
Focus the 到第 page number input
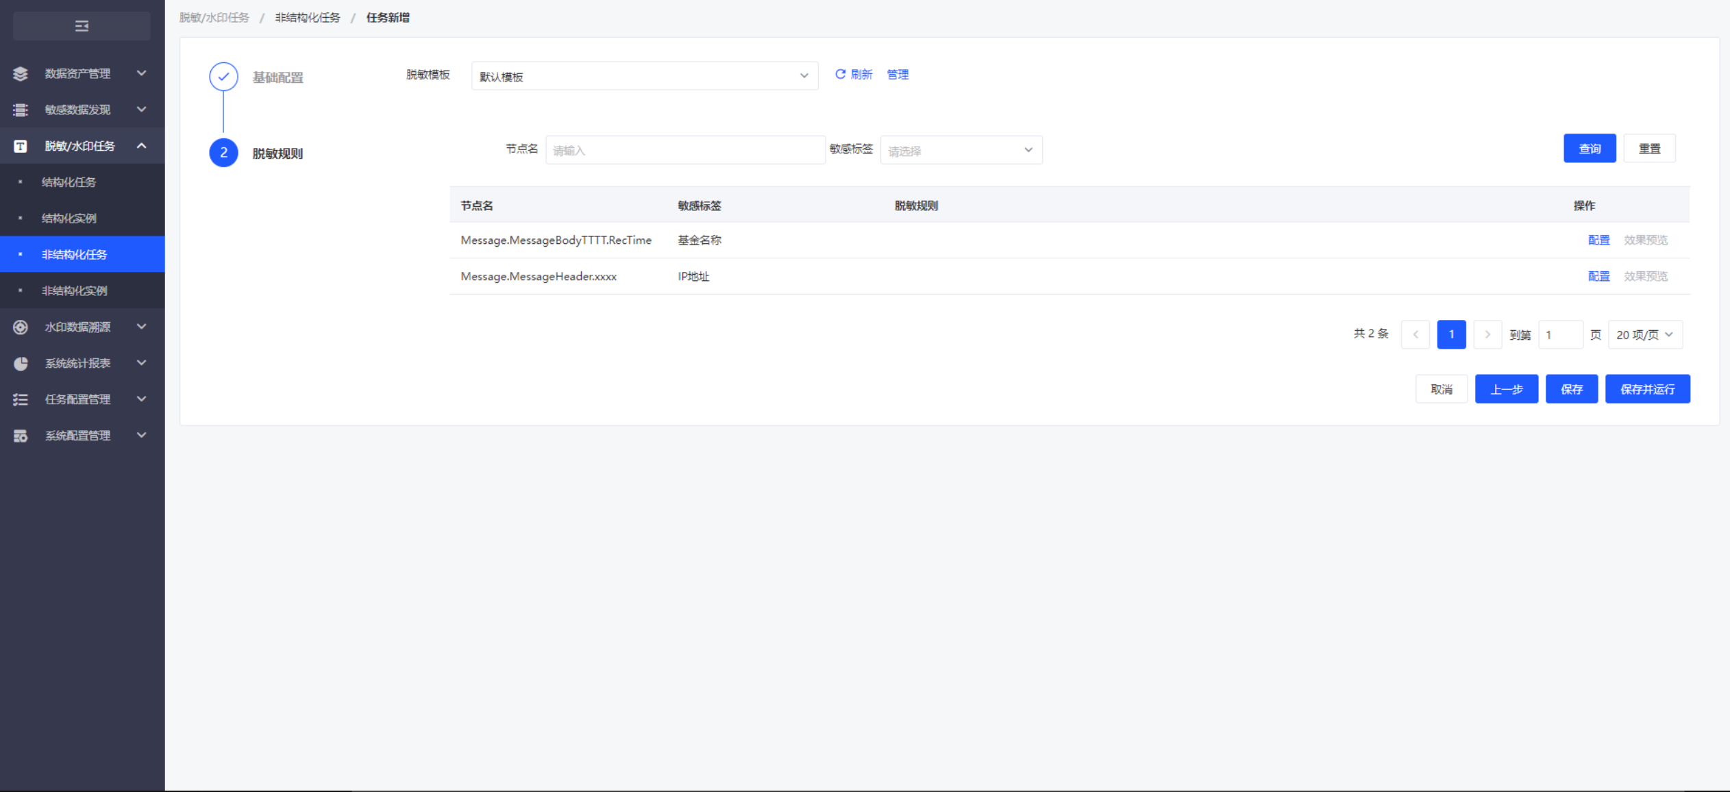tap(1561, 334)
